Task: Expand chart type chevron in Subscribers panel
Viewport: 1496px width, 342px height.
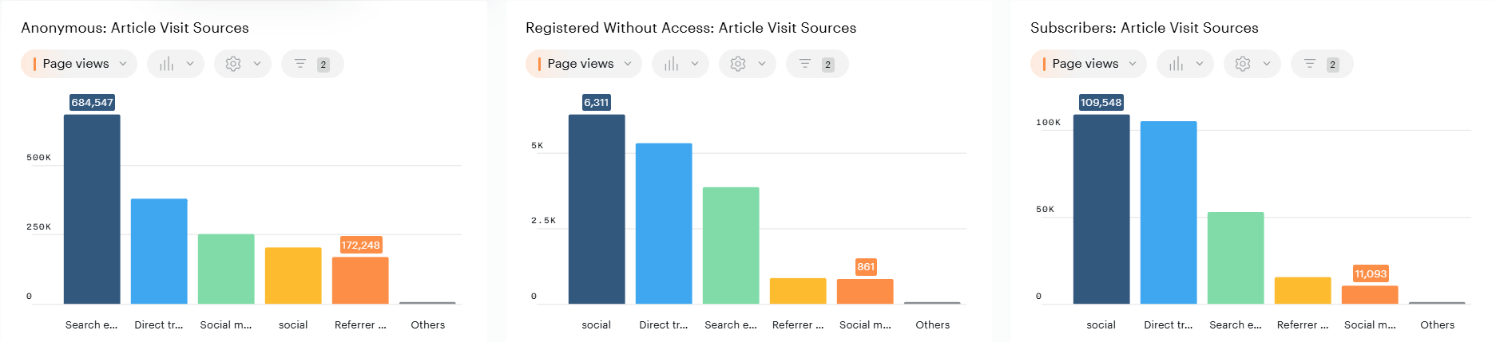Action: pyautogui.click(x=1200, y=64)
